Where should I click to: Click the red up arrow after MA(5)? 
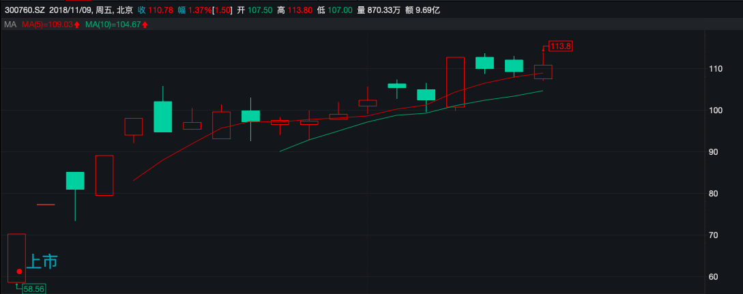pyautogui.click(x=77, y=25)
